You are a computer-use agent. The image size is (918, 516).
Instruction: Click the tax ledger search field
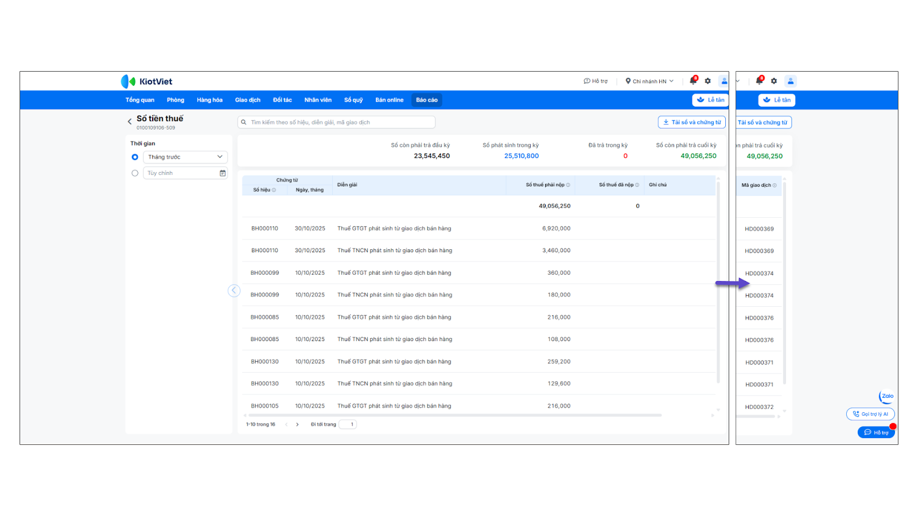(x=336, y=122)
